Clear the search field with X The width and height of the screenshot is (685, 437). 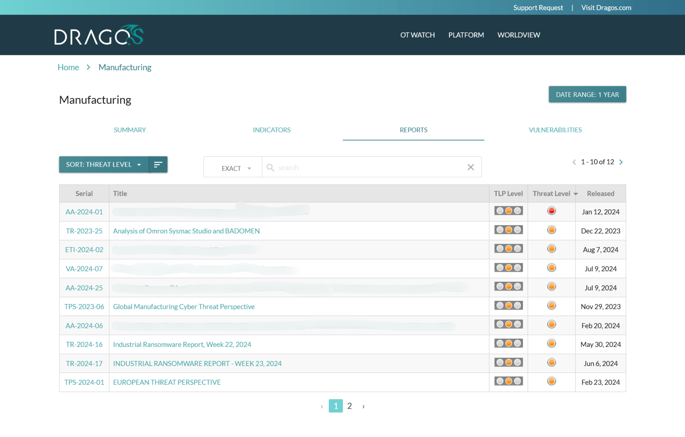[471, 167]
